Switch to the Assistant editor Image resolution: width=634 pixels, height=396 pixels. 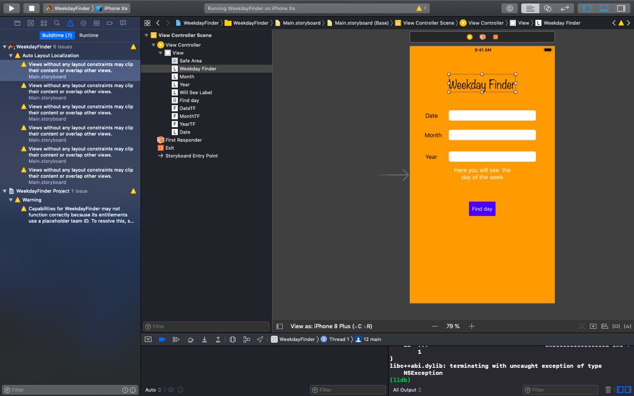tap(547, 8)
